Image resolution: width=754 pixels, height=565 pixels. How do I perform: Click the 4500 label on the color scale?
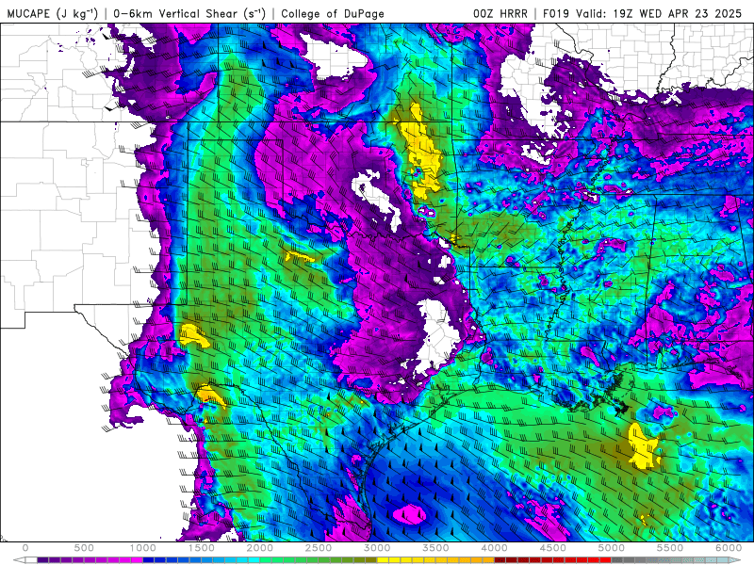[553, 548]
